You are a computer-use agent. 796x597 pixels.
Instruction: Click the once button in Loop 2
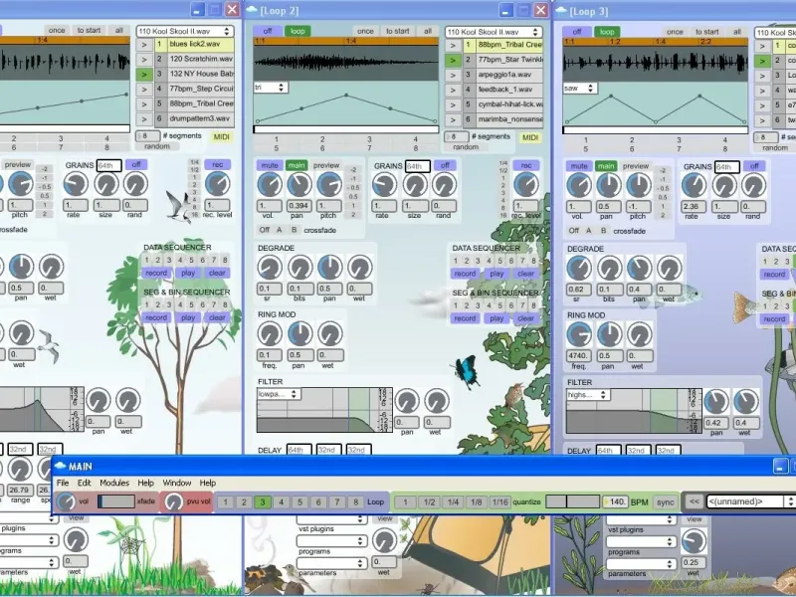pos(365,31)
